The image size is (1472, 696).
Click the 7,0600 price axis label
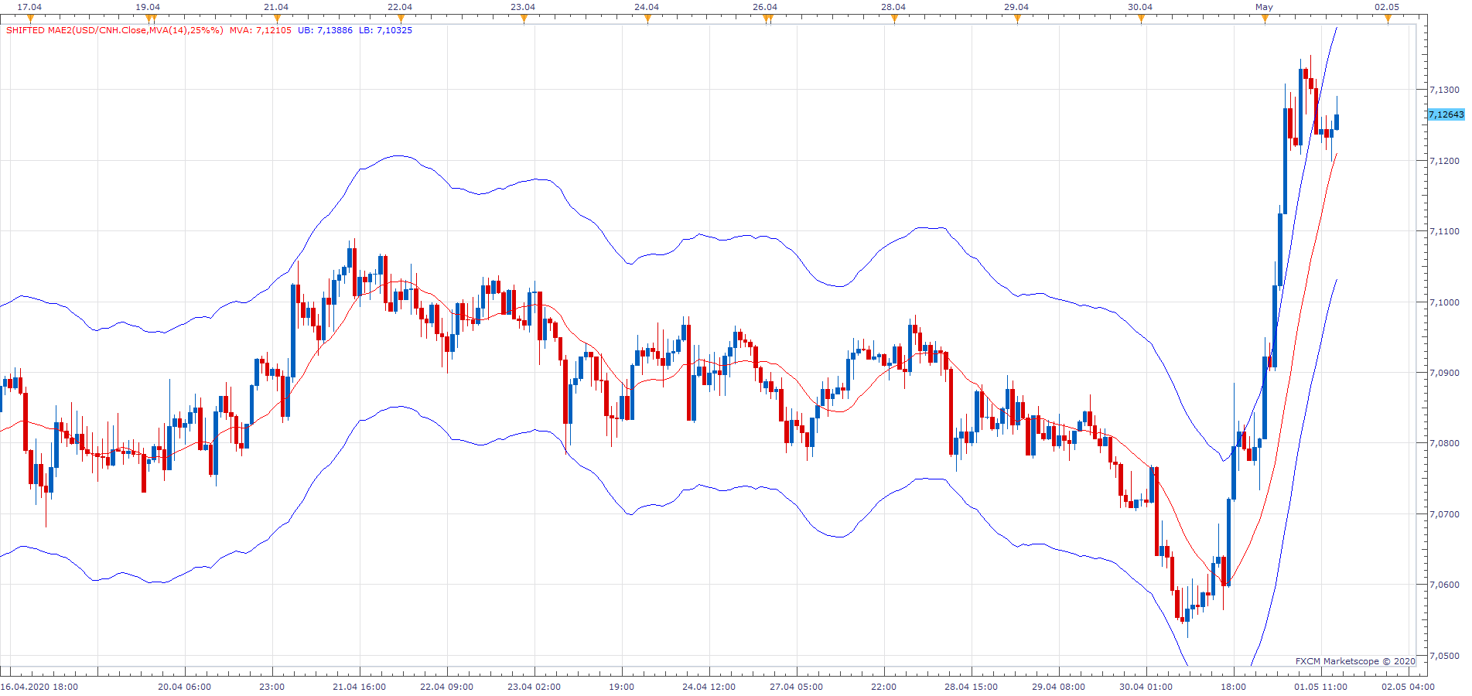click(x=1444, y=585)
